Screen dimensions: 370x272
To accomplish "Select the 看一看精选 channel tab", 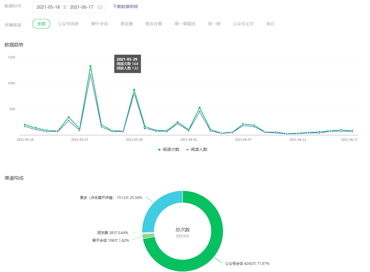I will (x=185, y=24).
